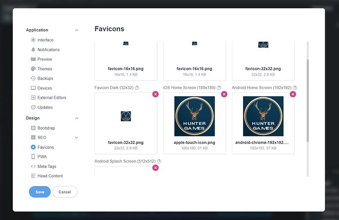Expand the SEO submenu chevron
The width and height of the screenshot is (339, 220).
[77, 137]
